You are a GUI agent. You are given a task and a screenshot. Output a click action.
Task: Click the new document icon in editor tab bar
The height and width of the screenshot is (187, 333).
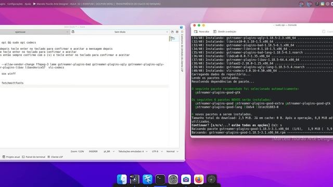[x=172, y=32]
